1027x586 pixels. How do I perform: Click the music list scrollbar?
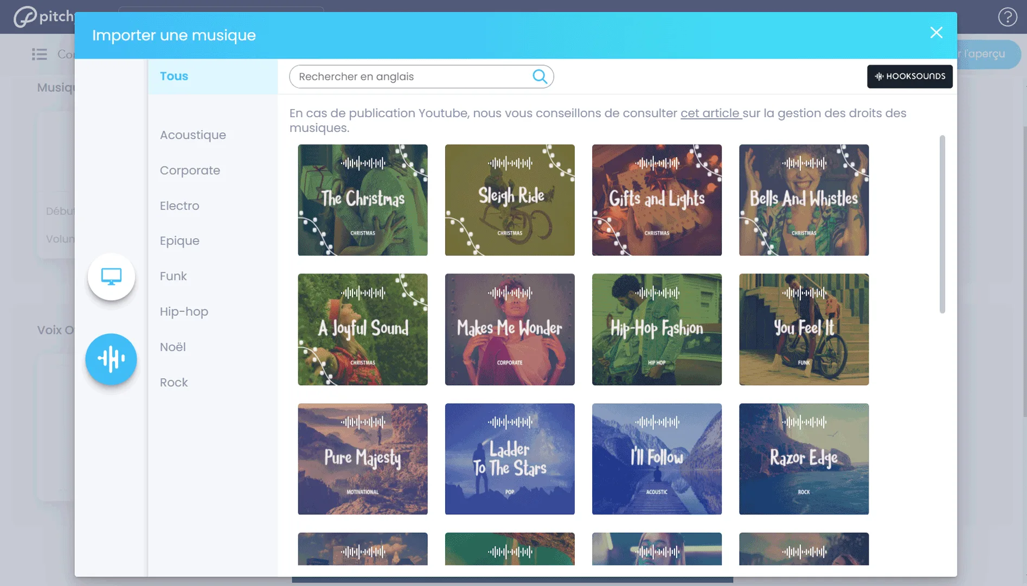(942, 224)
